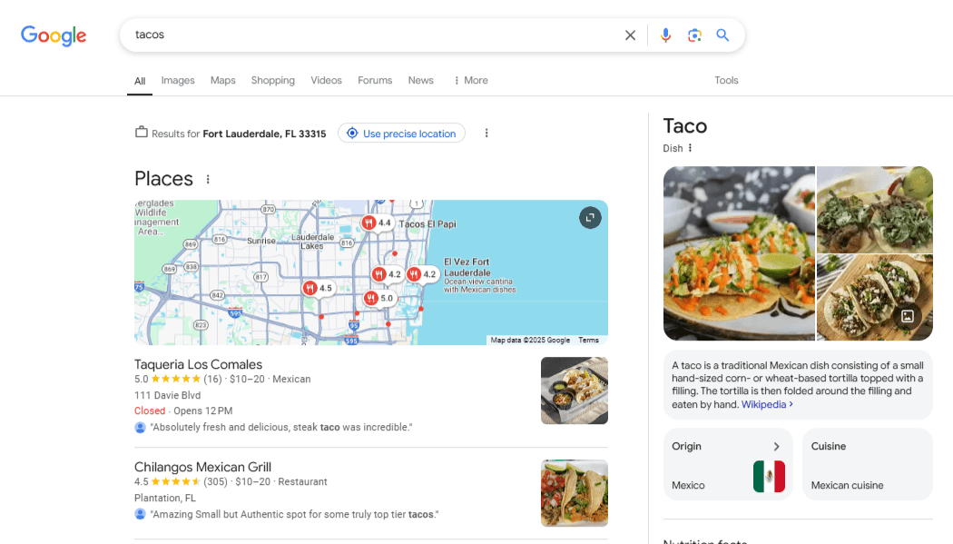This screenshot has width=953, height=544.
Task: Click Tacos El Papi map label
Action: (427, 223)
